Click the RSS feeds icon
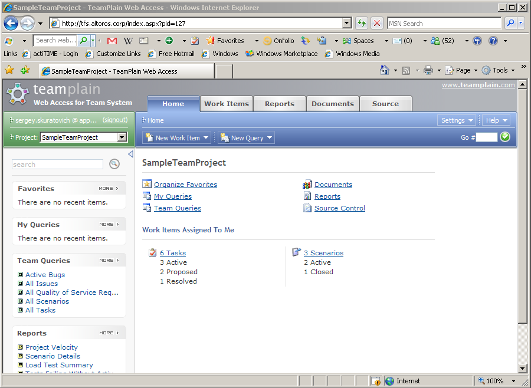Screen dimensions: 531x388 [x=406, y=70]
